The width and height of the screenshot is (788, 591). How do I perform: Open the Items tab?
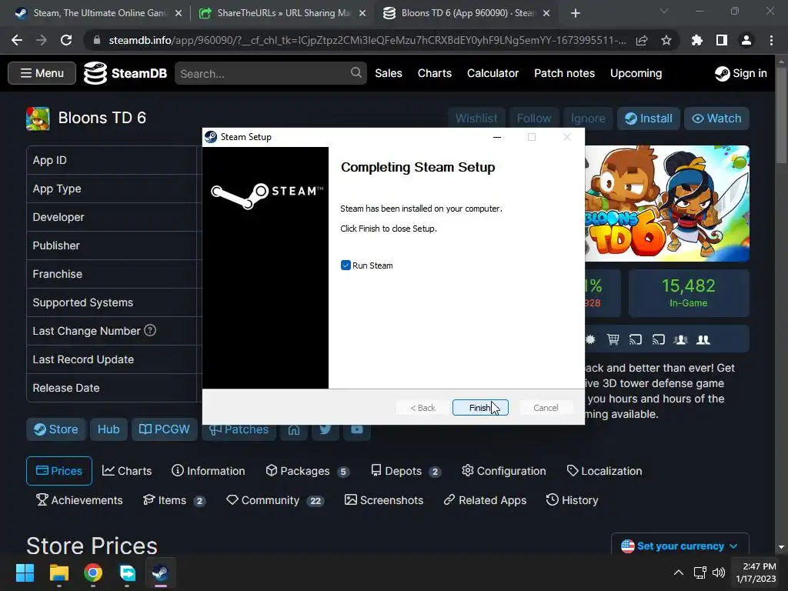tap(174, 500)
